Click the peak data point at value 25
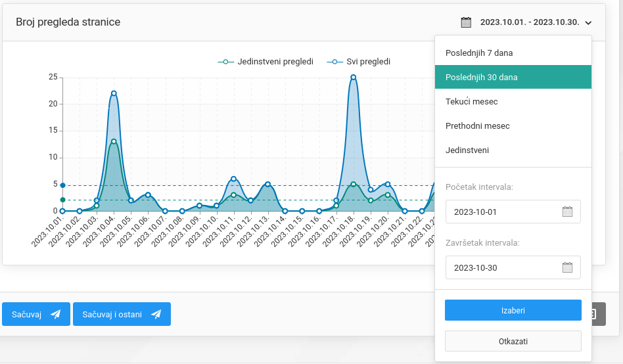 click(x=354, y=77)
